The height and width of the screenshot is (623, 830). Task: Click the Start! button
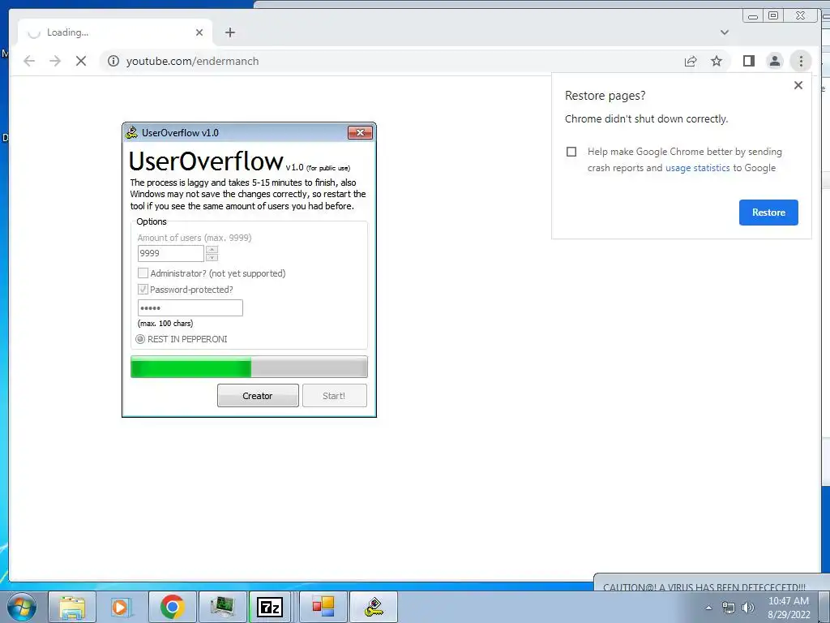(x=334, y=396)
